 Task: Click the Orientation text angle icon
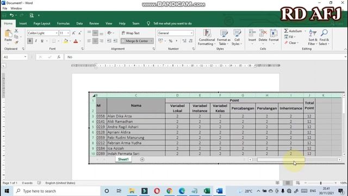pos(109,33)
